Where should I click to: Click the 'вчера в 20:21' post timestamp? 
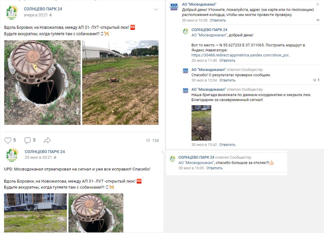click(36, 15)
